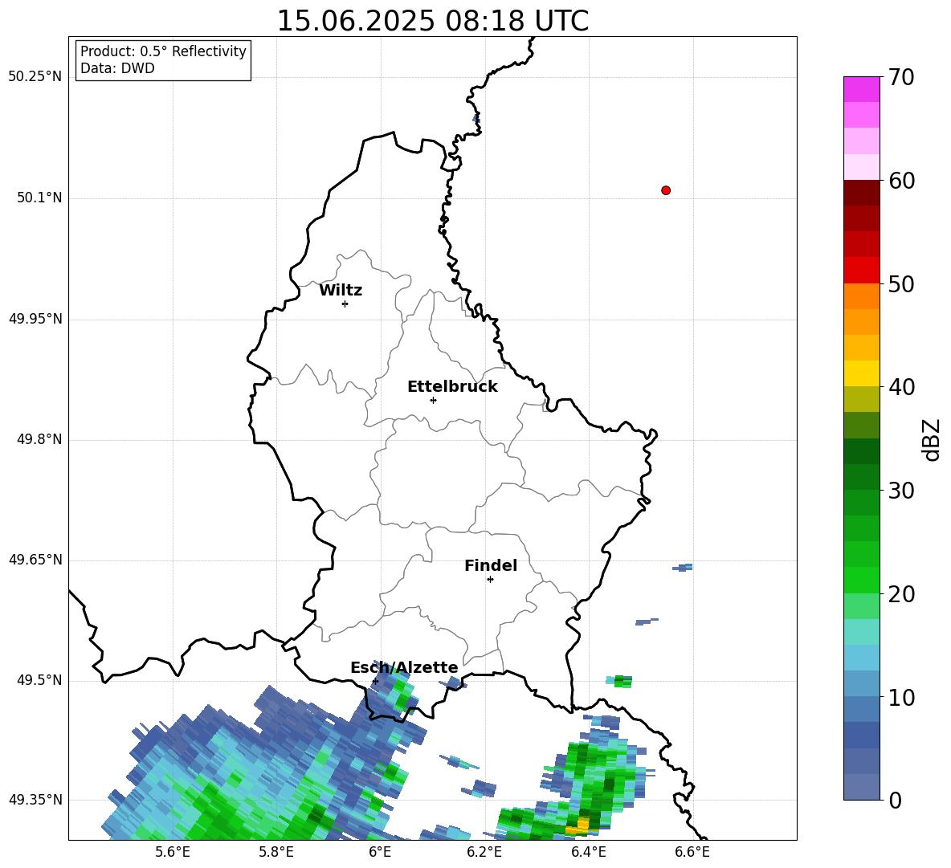Viewport: 951px width, 868px height.
Task: Click the 49.65°N latitude label
Action: (35, 560)
